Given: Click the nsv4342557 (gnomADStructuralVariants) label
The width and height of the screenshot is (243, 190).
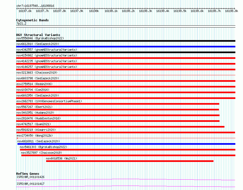Looking at the screenshot, I should [x=47, y=50].
